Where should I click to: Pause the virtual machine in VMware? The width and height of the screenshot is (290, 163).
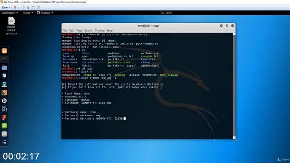coord(15,7)
